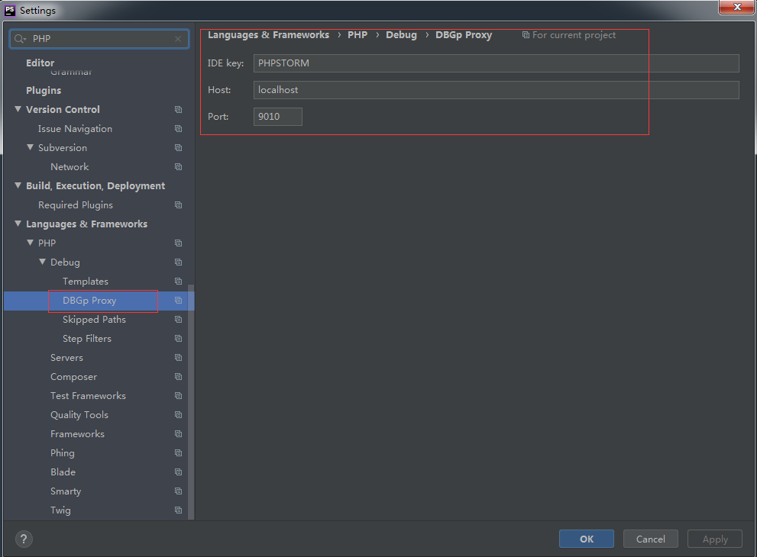Click project-level icon beside Composer
757x557 pixels.
(178, 377)
